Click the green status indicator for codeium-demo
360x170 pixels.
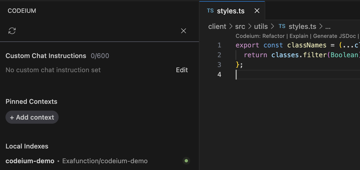pos(186,161)
